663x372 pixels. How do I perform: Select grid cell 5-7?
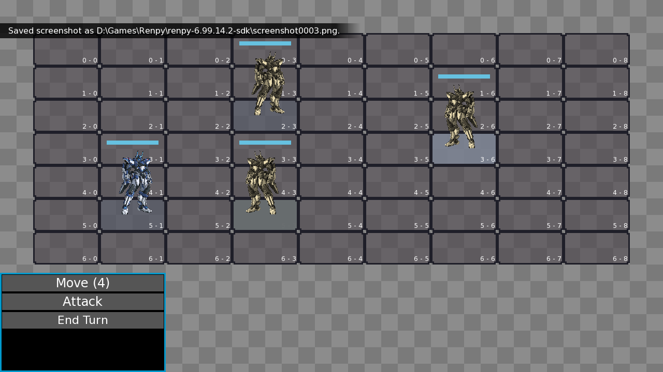(530, 215)
